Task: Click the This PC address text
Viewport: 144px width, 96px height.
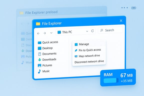Action: tap(67, 32)
